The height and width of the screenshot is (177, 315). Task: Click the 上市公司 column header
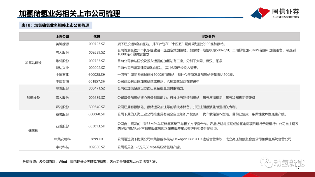[62, 37]
